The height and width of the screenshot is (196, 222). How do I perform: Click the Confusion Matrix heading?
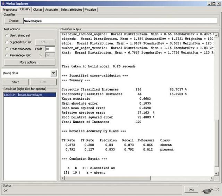pyautogui.click(x=84, y=159)
